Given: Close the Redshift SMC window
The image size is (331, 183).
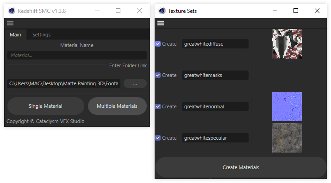Looking at the screenshot, I should coord(139,11).
